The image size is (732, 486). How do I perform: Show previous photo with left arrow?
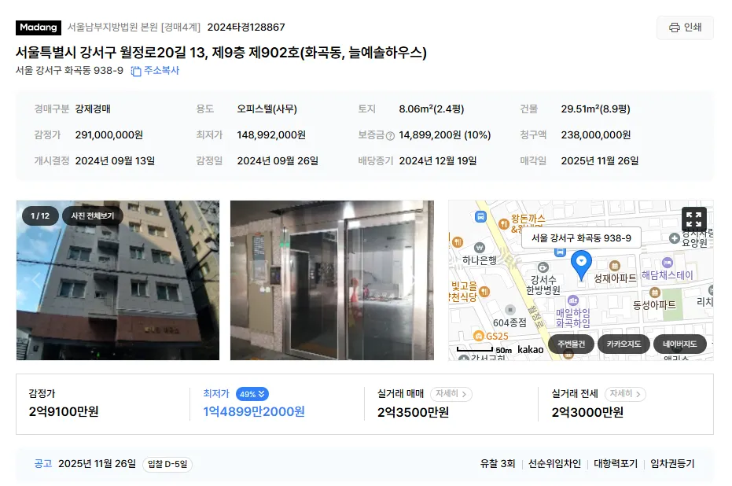[x=36, y=280]
